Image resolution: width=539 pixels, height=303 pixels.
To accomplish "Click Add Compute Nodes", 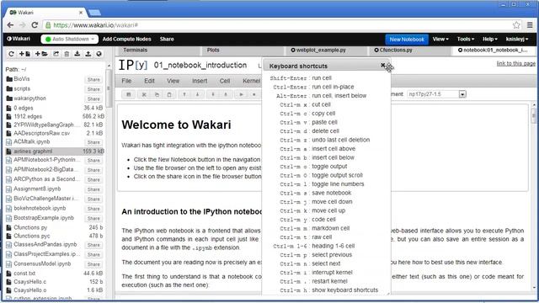I will (x=127, y=40).
